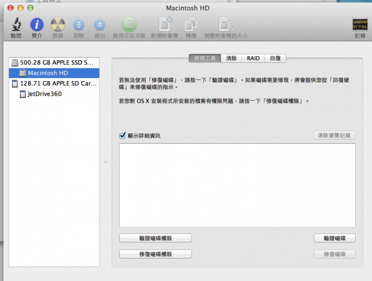Image resolution: width=372 pixels, height=281 pixels.
Task: Click the yellow minimize window button
Action: pos(21,8)
